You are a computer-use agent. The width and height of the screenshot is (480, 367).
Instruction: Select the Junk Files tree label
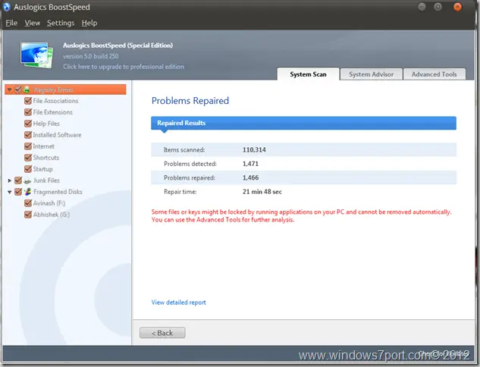(46, 180)
